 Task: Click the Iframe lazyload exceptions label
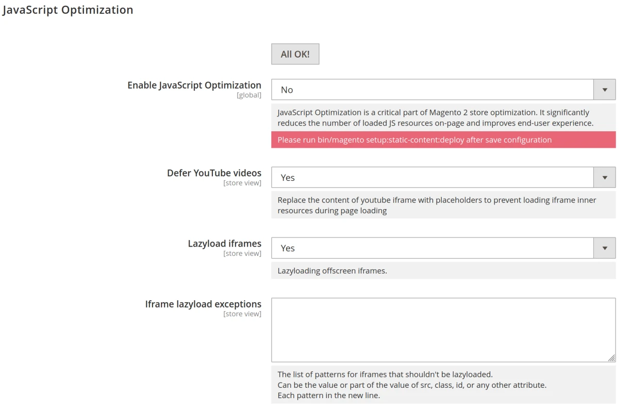coord(203,304)
